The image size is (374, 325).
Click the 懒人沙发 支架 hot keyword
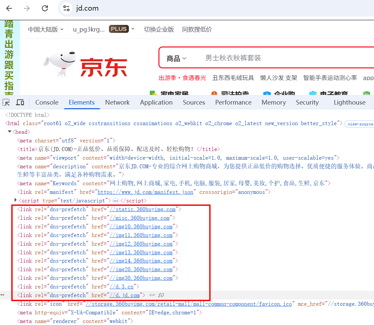(x=278, y=78)
